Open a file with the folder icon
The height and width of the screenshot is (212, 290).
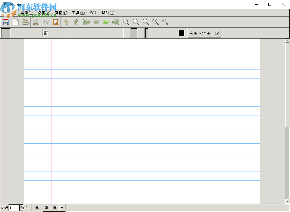(x=25, y=22)
